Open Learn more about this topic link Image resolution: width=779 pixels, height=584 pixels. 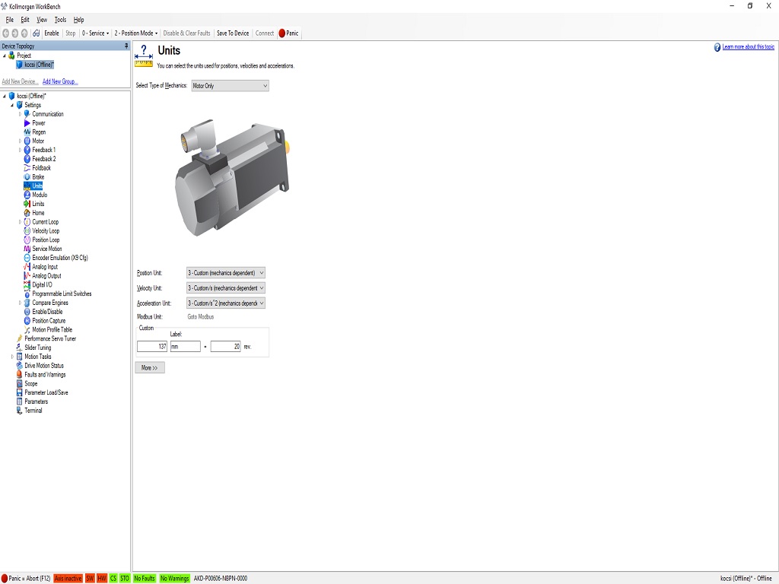tap(749, 46)
